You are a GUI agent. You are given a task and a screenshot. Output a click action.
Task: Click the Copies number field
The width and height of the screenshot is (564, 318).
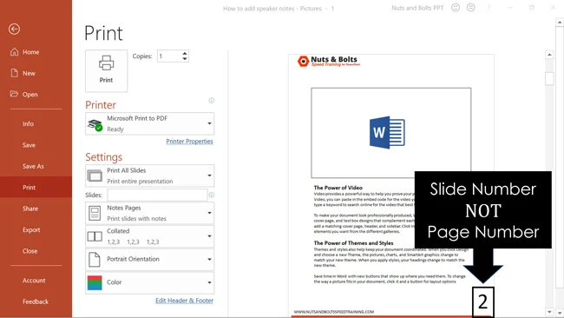[169, 56]
